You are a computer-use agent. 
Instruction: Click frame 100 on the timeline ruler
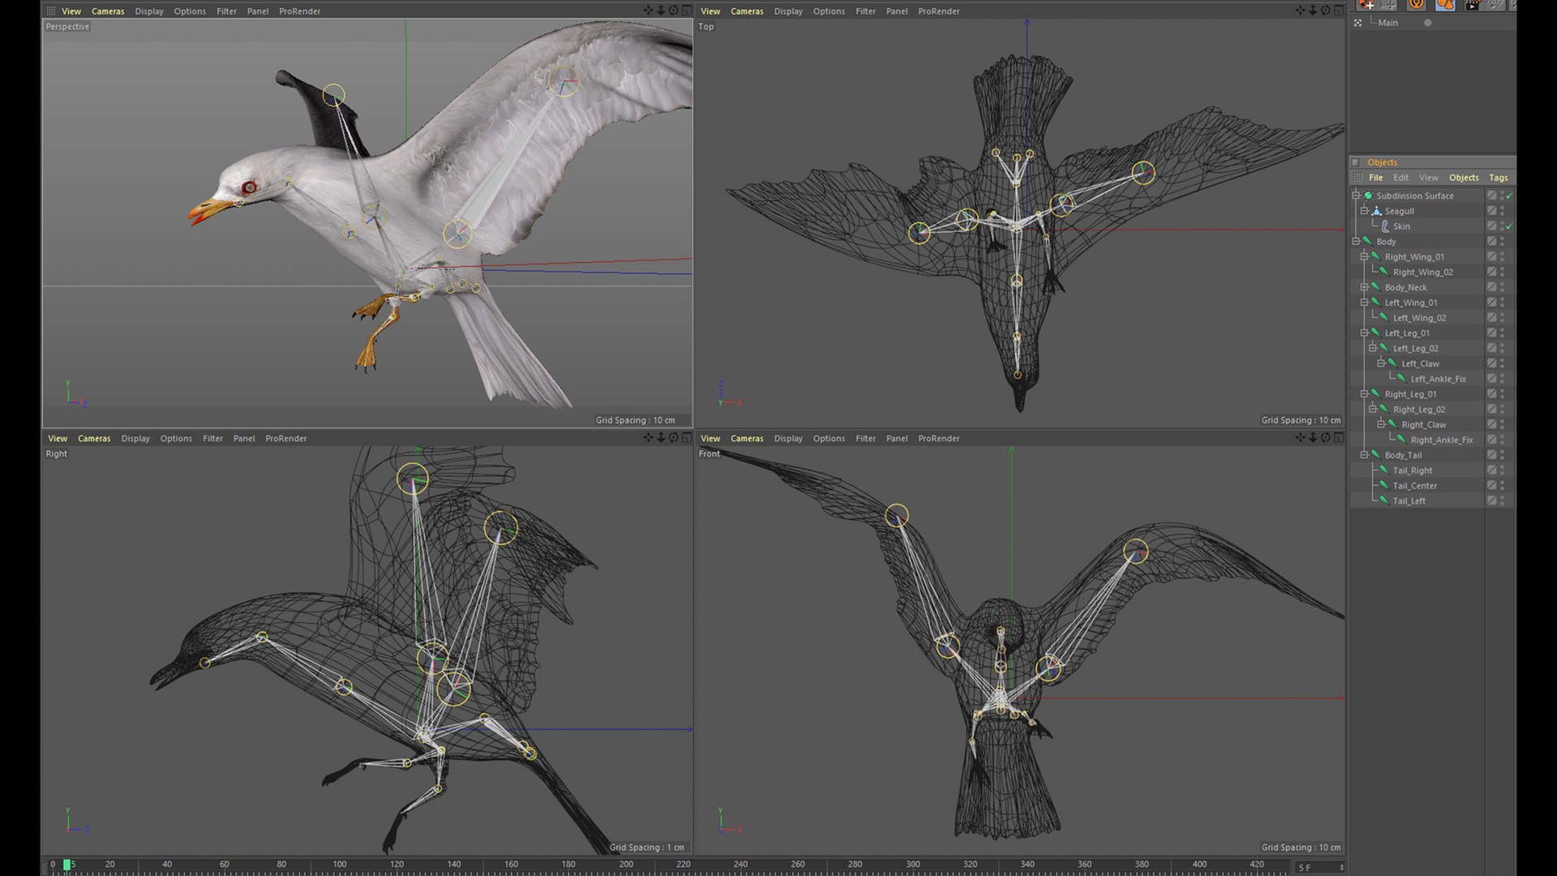339,865
